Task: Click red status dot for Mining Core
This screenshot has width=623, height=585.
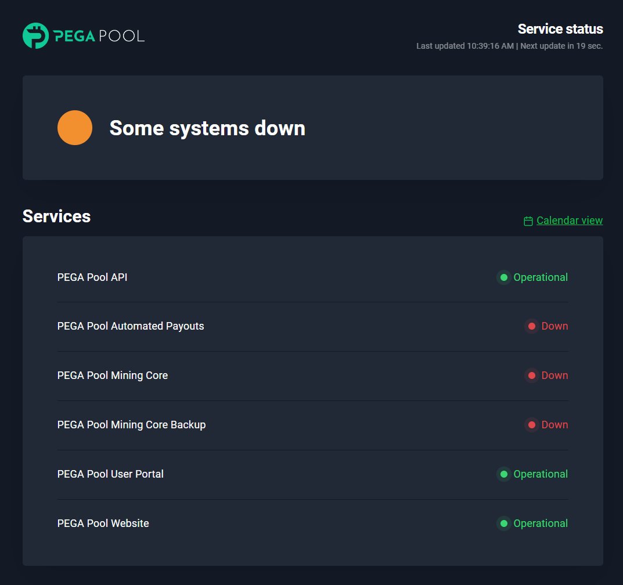Action: pyautogui.click(x=532, y=375)
